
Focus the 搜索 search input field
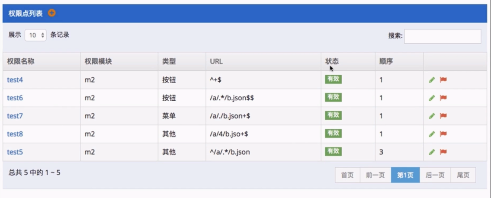click(x=443, y=36)
